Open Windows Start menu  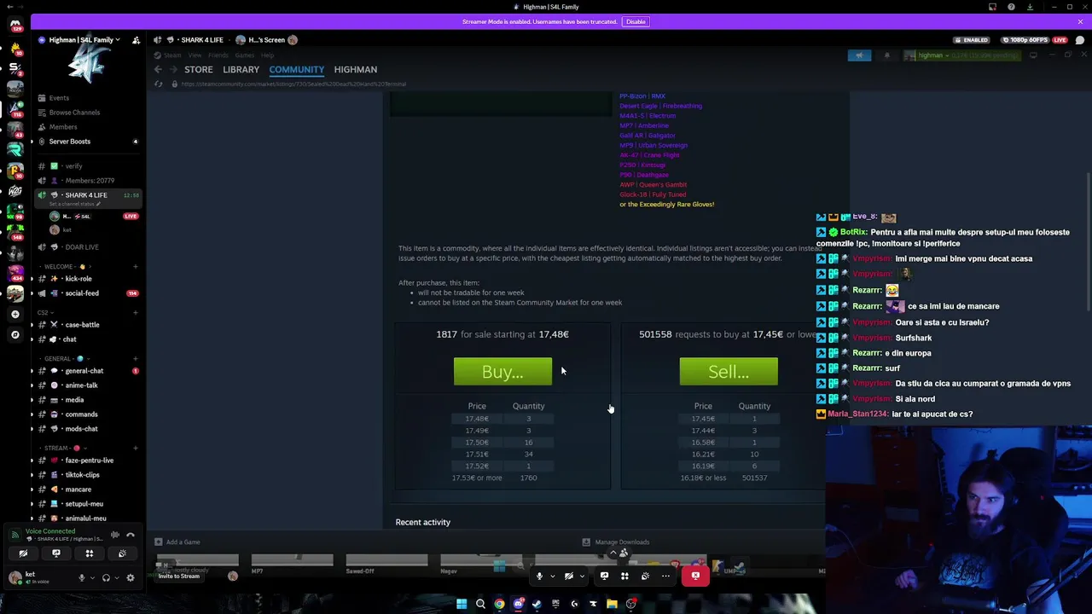(x=462, y=604)
